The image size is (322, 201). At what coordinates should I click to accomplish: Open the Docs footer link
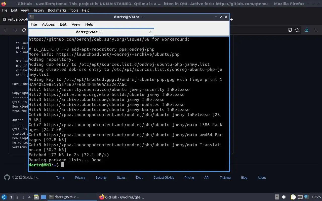(139, 178)
